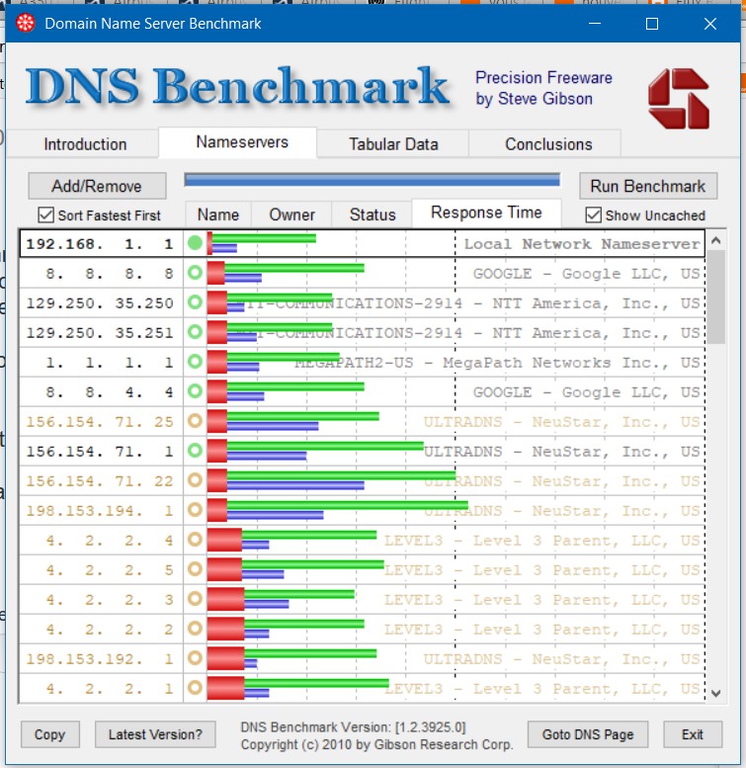This screenshot has width=746, height=768.
Task: Close the Domain Name Server Benchmark window
Action: 710,24
